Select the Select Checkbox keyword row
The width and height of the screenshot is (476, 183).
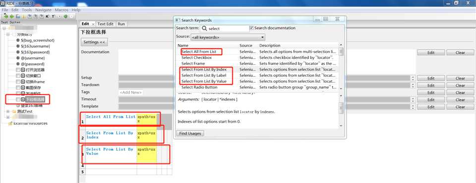point(258,57)
